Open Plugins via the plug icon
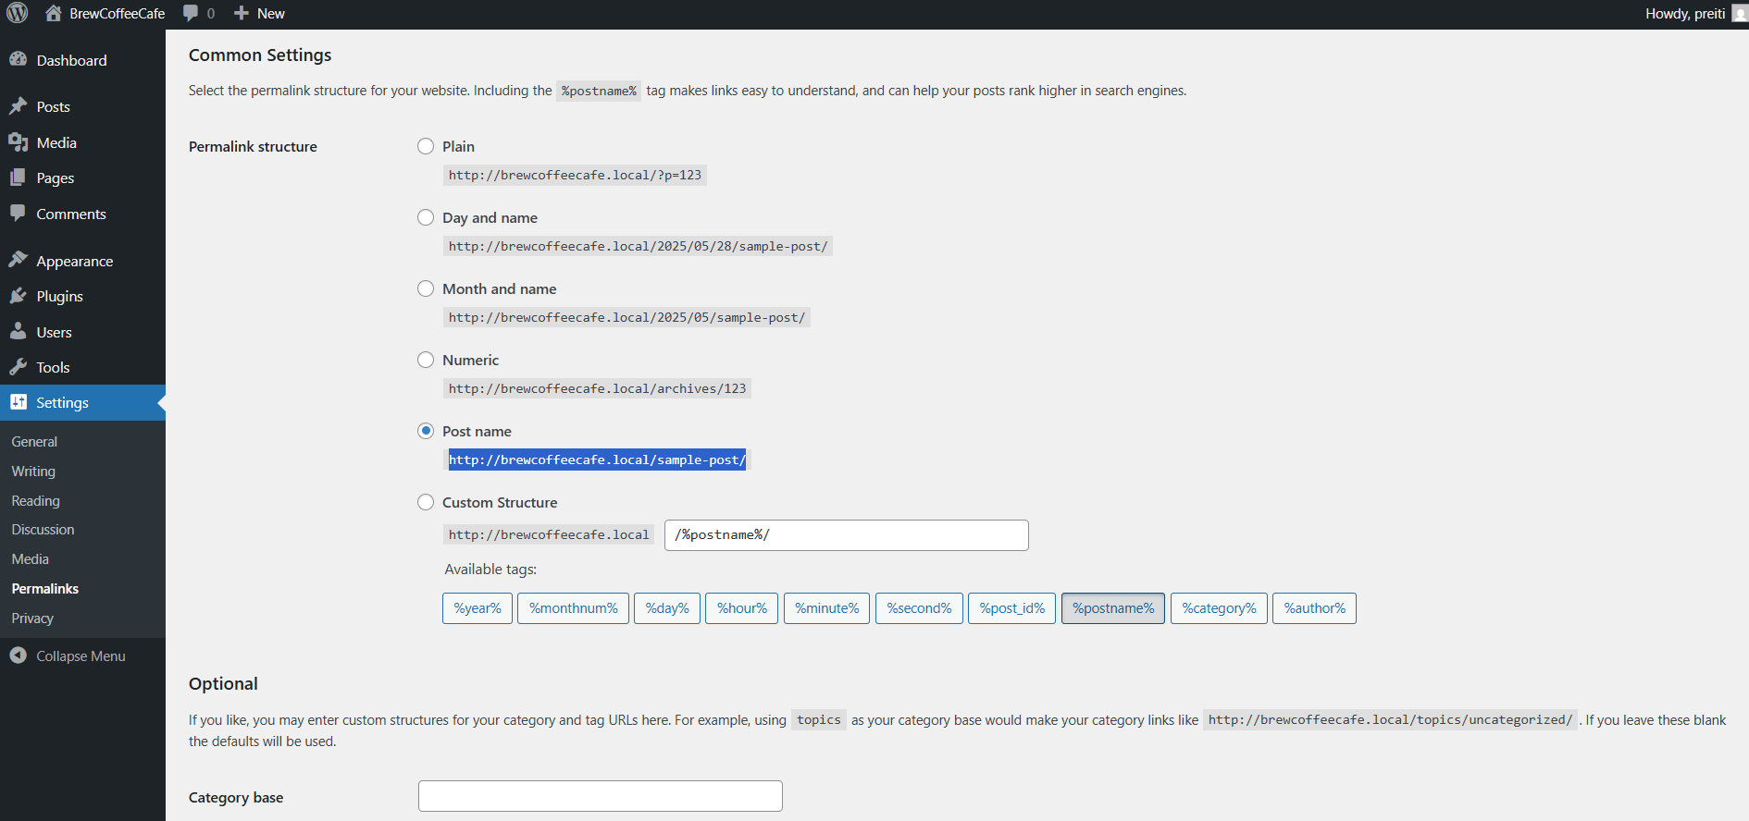The height and width of the screenshot is (821, 1749). click(18, 296)
